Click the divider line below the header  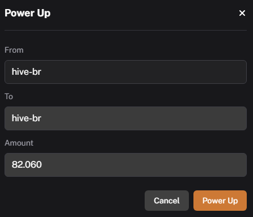click(x=125, y=30)
